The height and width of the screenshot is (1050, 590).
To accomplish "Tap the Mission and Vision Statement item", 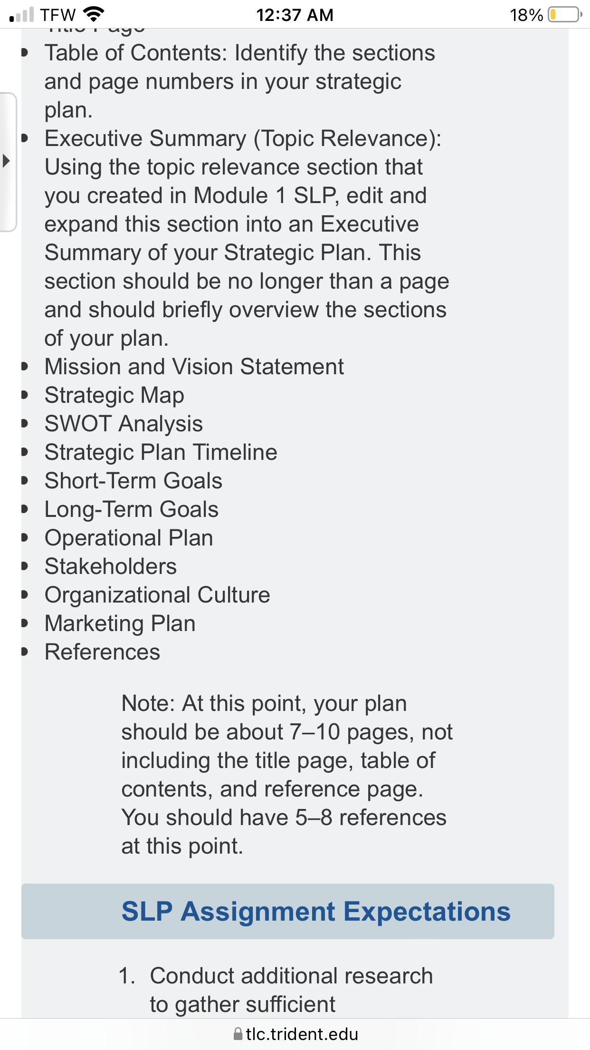I will point(194,367).
